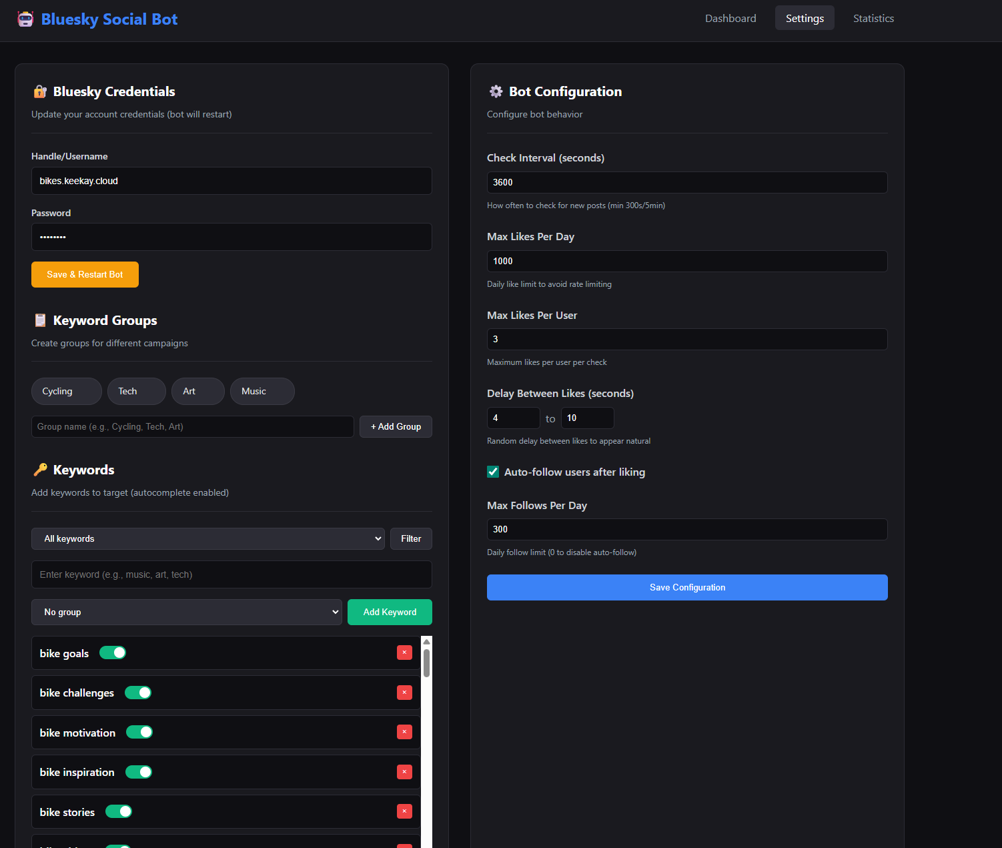The image size is (1002, 848).
Task: Click the key icon beside Keywords heading
Action: click(40, 470)
